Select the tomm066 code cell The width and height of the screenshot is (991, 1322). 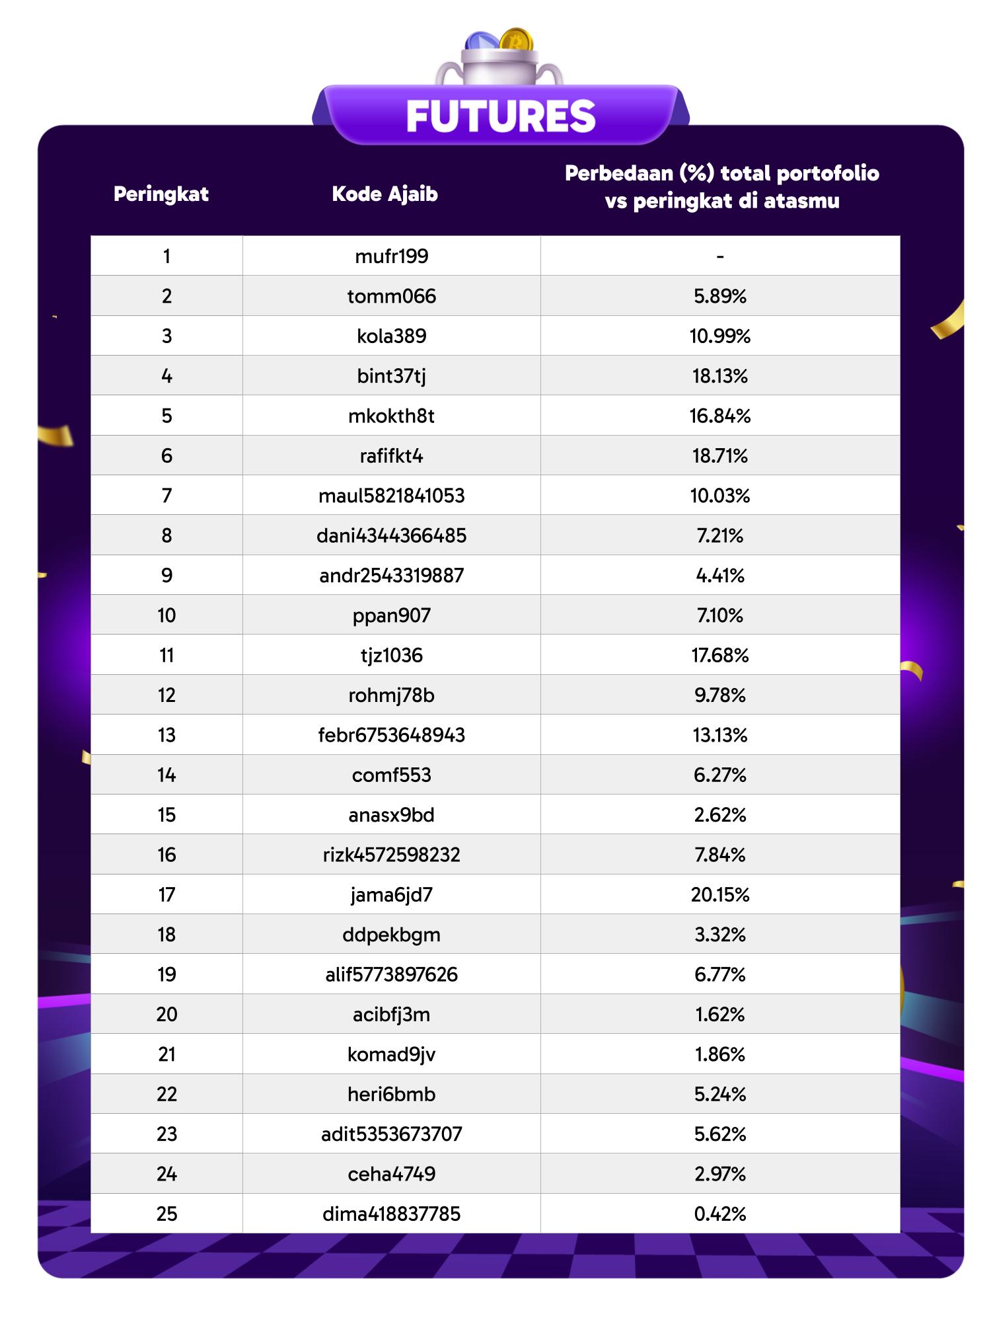click(x=392, y=296)
